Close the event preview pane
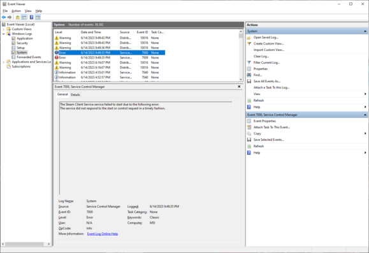Screen dimensions: 369x253 click(x=239, y=87)
